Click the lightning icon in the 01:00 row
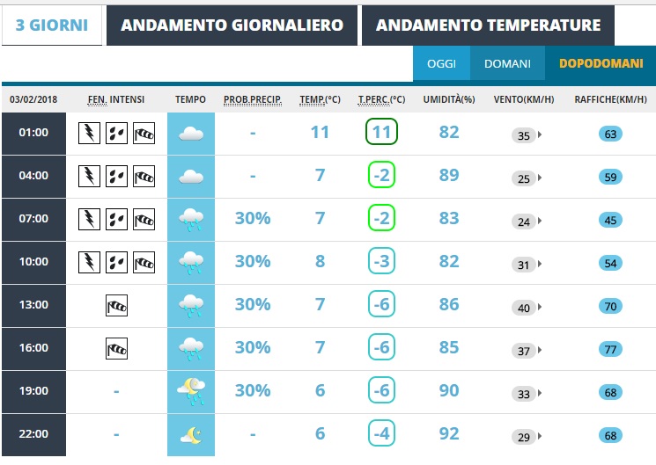Screen dimensions: 656x465 pyautogui.click(x=89, y=134)
